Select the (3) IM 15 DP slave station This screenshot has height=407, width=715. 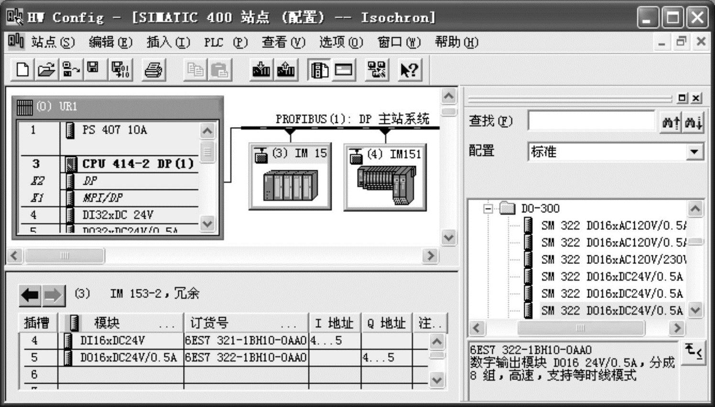(290, 176)
